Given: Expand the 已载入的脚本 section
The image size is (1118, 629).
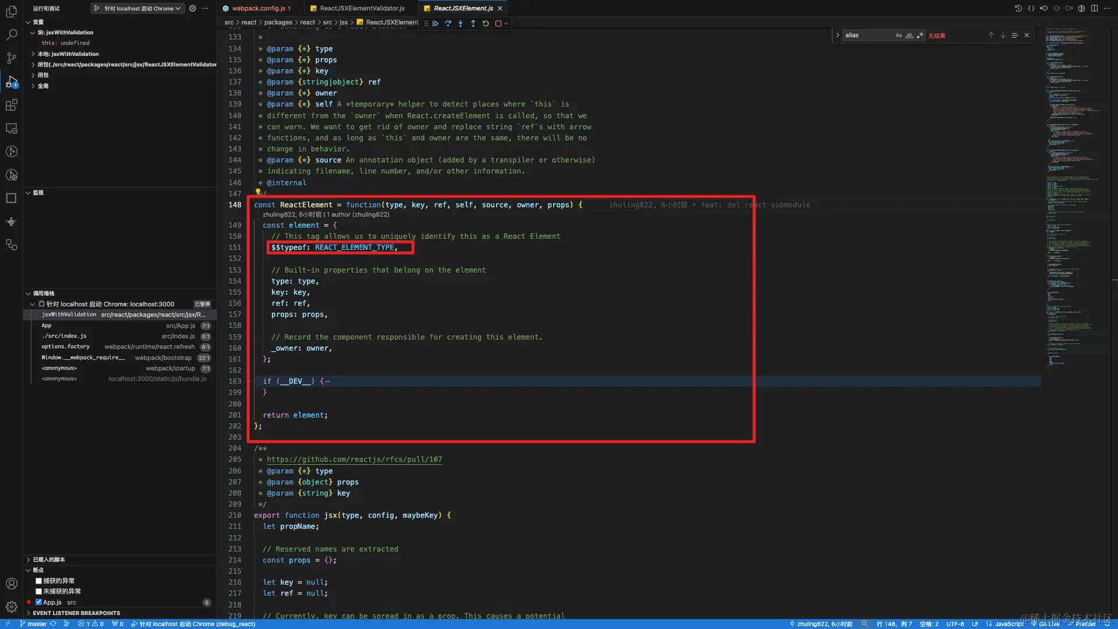Looking at the screenshot, I should (49, 560).
